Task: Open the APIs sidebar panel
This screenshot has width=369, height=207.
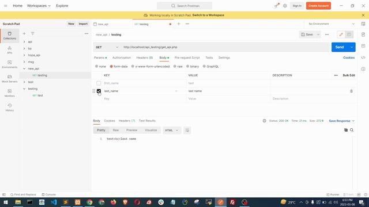Action: point(10,50)
